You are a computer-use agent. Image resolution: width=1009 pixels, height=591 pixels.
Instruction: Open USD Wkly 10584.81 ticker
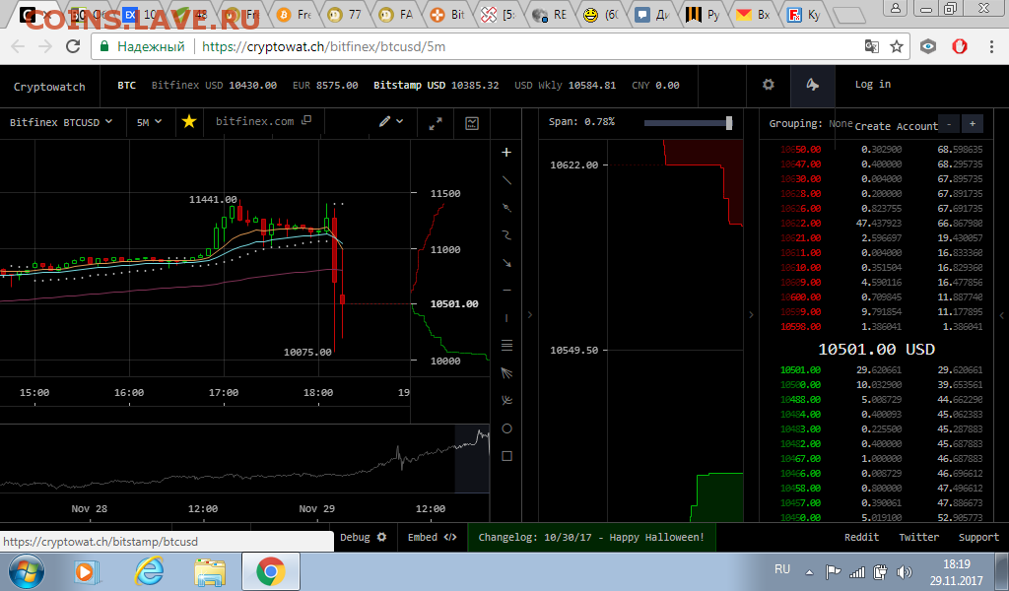565,85
